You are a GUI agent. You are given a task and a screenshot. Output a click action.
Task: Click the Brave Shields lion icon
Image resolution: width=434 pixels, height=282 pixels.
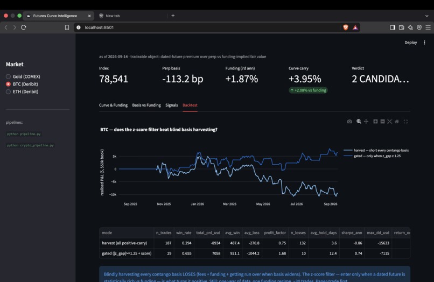(346, 27)
